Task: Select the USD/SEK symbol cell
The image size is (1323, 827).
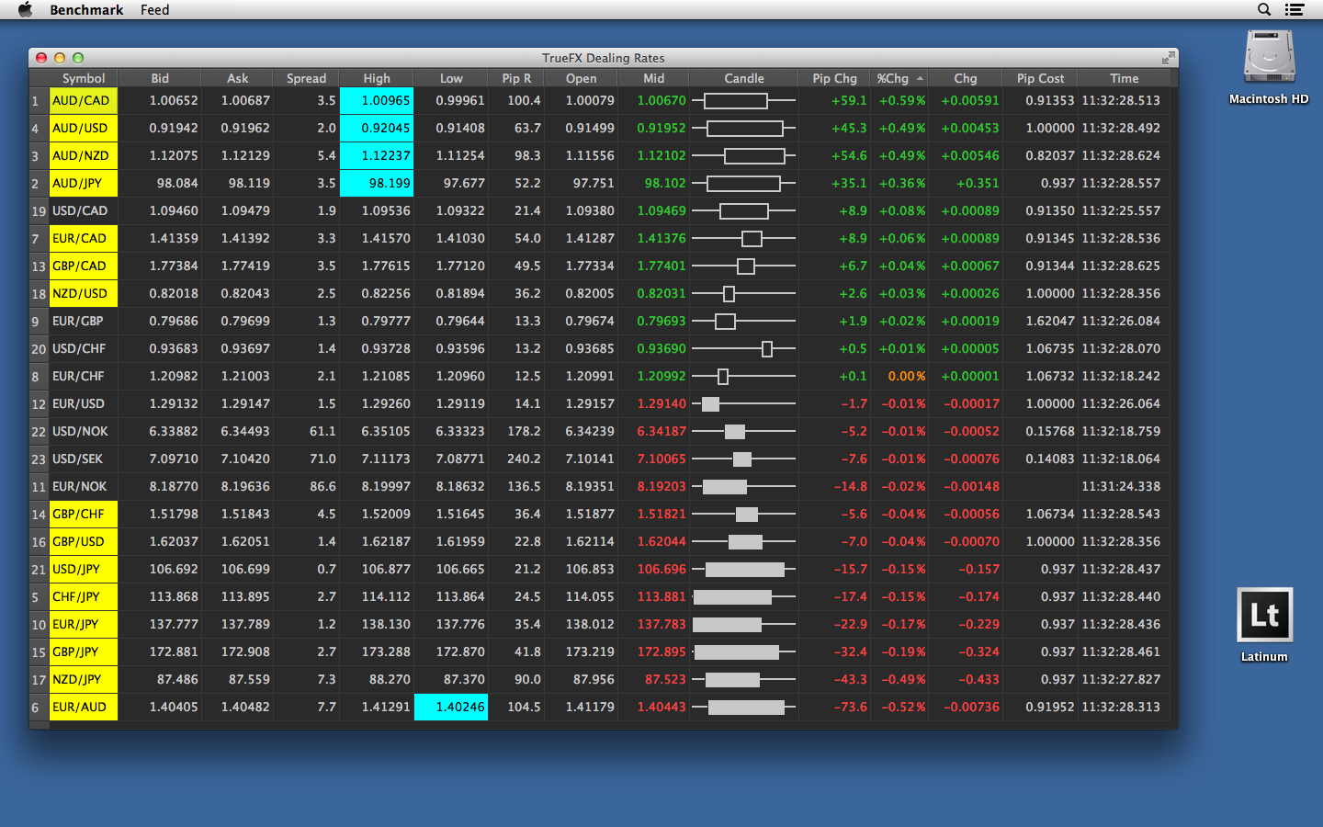Action: pyautogui.click(x=84, y=459)
